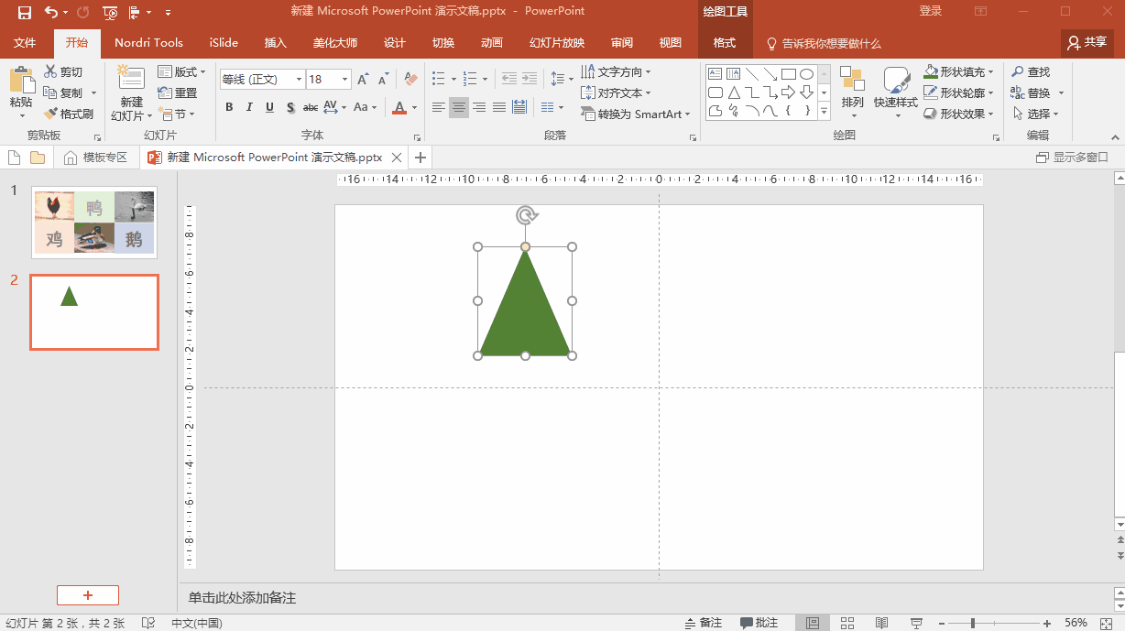Click the Clear Formatting eraser icon
This screenshot has height=631, width=1125.
(x=410, y=80)
